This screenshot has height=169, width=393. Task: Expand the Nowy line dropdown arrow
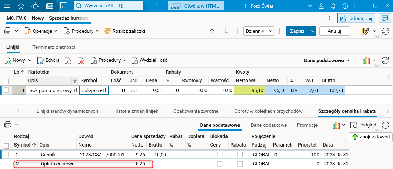[30, 60]
